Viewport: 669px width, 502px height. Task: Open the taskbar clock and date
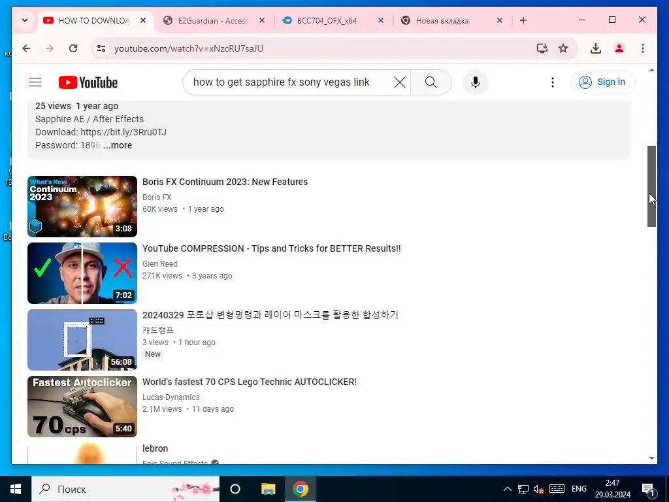tap(613, 489)
